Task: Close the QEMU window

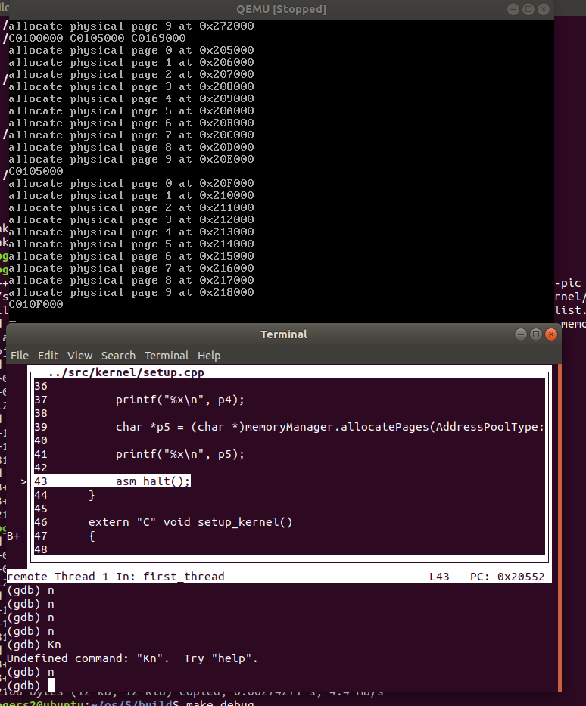Action: pos(544,9)
